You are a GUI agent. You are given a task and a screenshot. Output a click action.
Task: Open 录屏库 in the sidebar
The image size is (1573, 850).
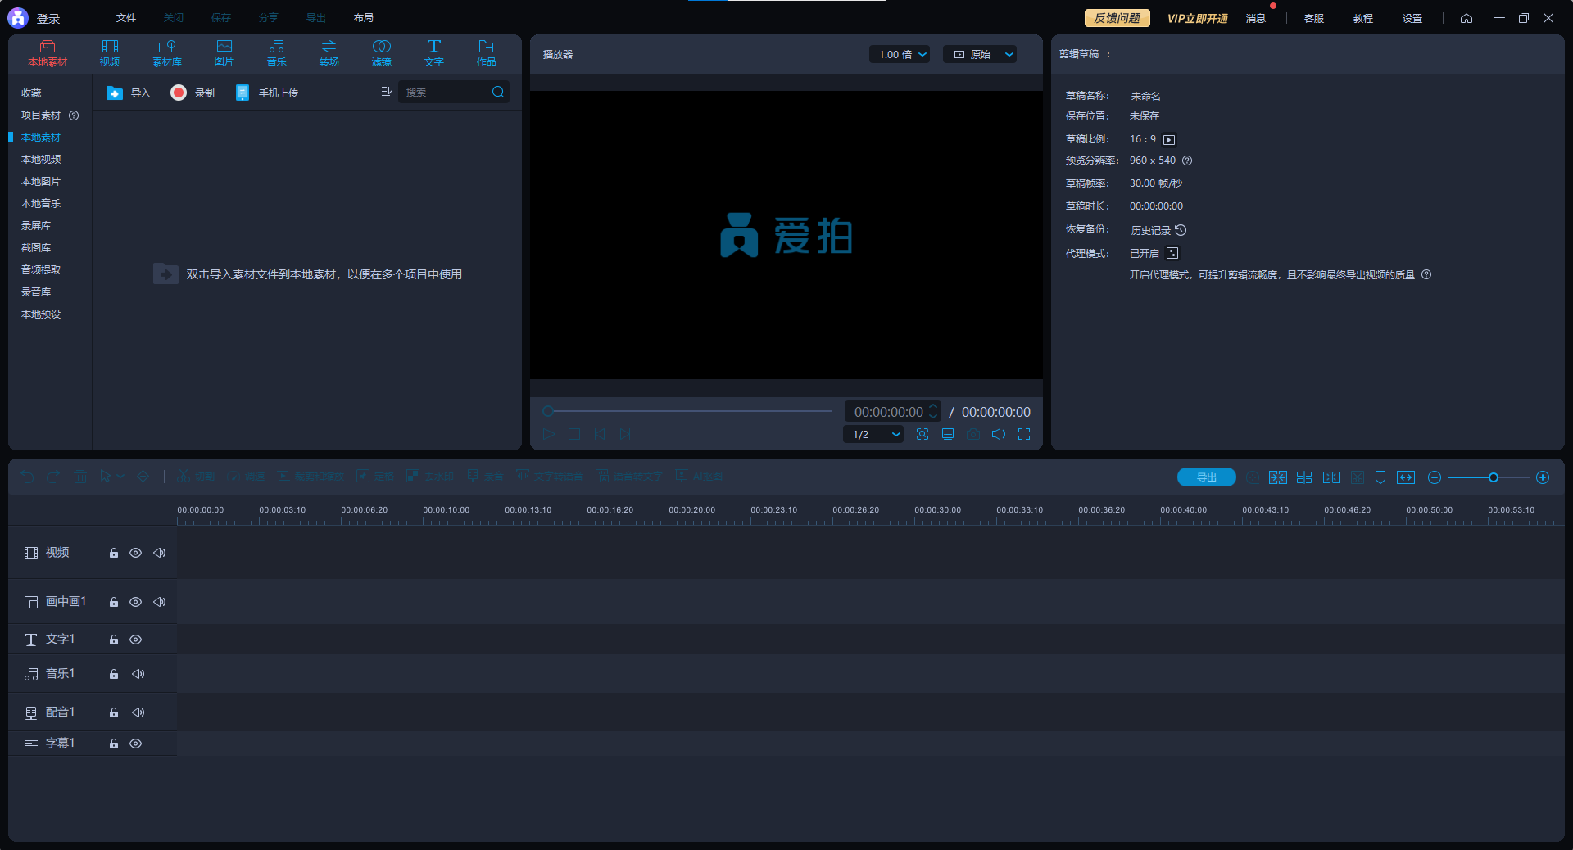pyautogui.click(x=36, y=226)
